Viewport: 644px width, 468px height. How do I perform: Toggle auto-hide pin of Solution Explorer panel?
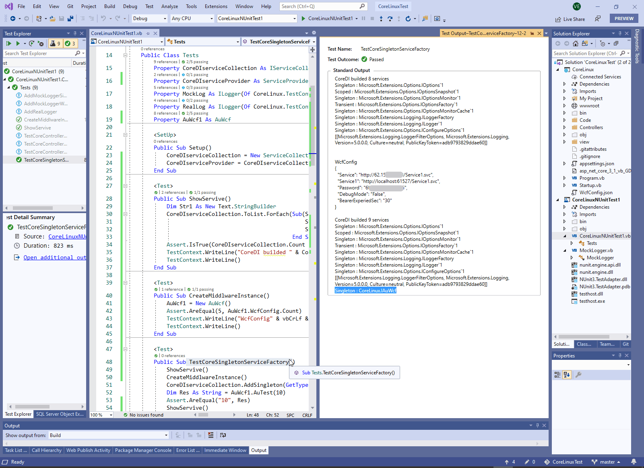pyautogui.click(x=620, y=33)
